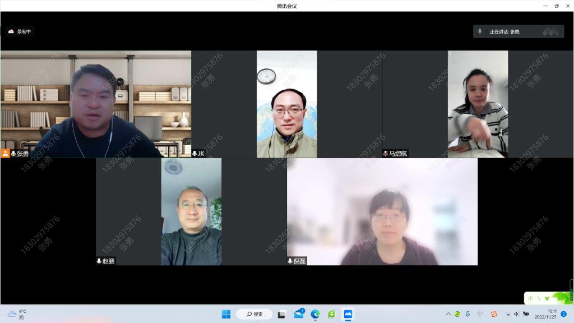Open the weather widget showing 9°C
The image size is (574, 323).
[x=17, y=314]
